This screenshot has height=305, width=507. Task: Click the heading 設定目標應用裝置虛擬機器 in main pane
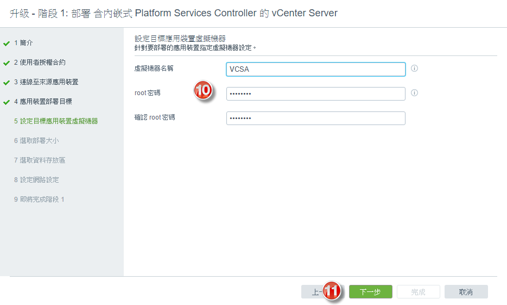(x=180, y=39)
